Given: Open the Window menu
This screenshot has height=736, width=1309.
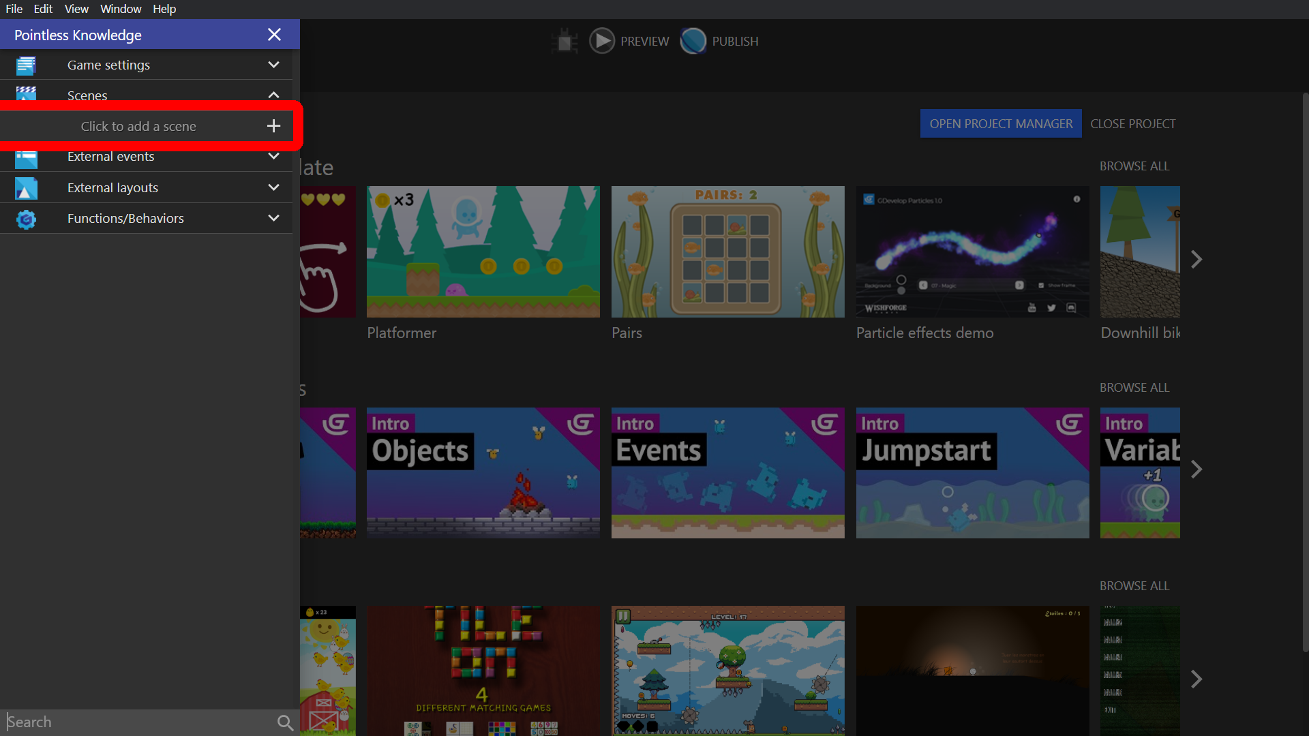Looking at the screenshot, I should [x=121, y=9].
